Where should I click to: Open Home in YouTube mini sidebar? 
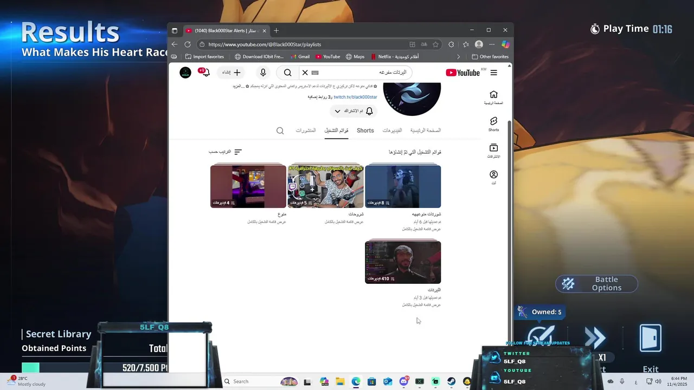coord(493,97)
